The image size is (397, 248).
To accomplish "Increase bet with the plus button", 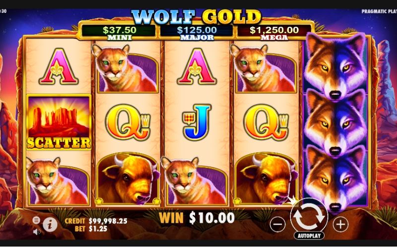I will (340, 224).
